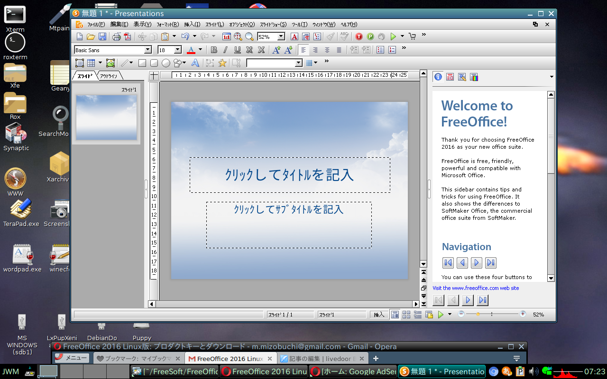
Task: Open the Basic Sans font name dropdown
Action: 148,50
